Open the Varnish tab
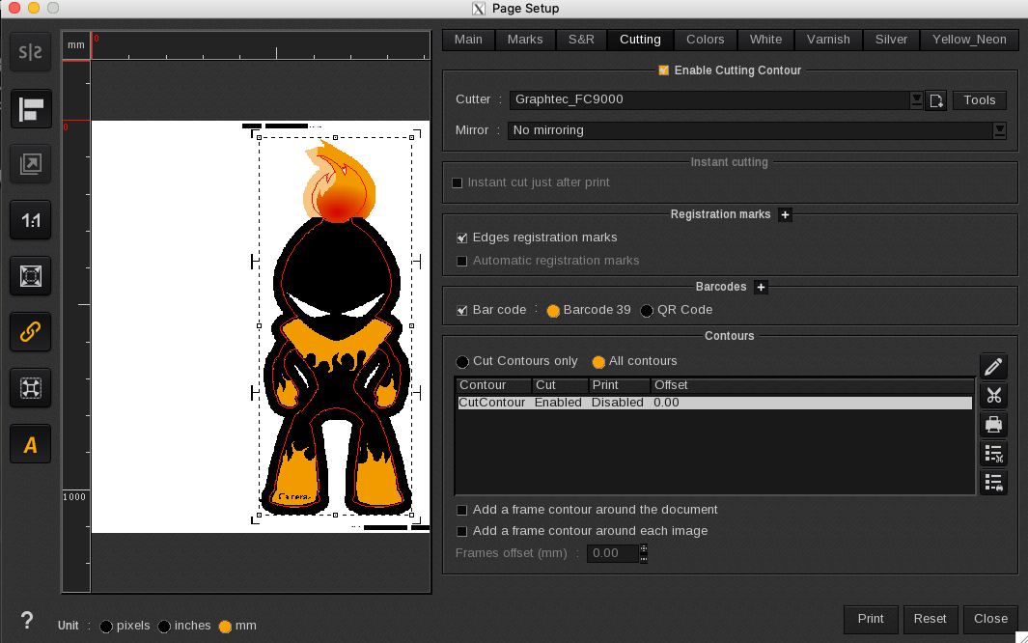The height and width of the screenshot is (643, 1028). click(x=827, y=40)
